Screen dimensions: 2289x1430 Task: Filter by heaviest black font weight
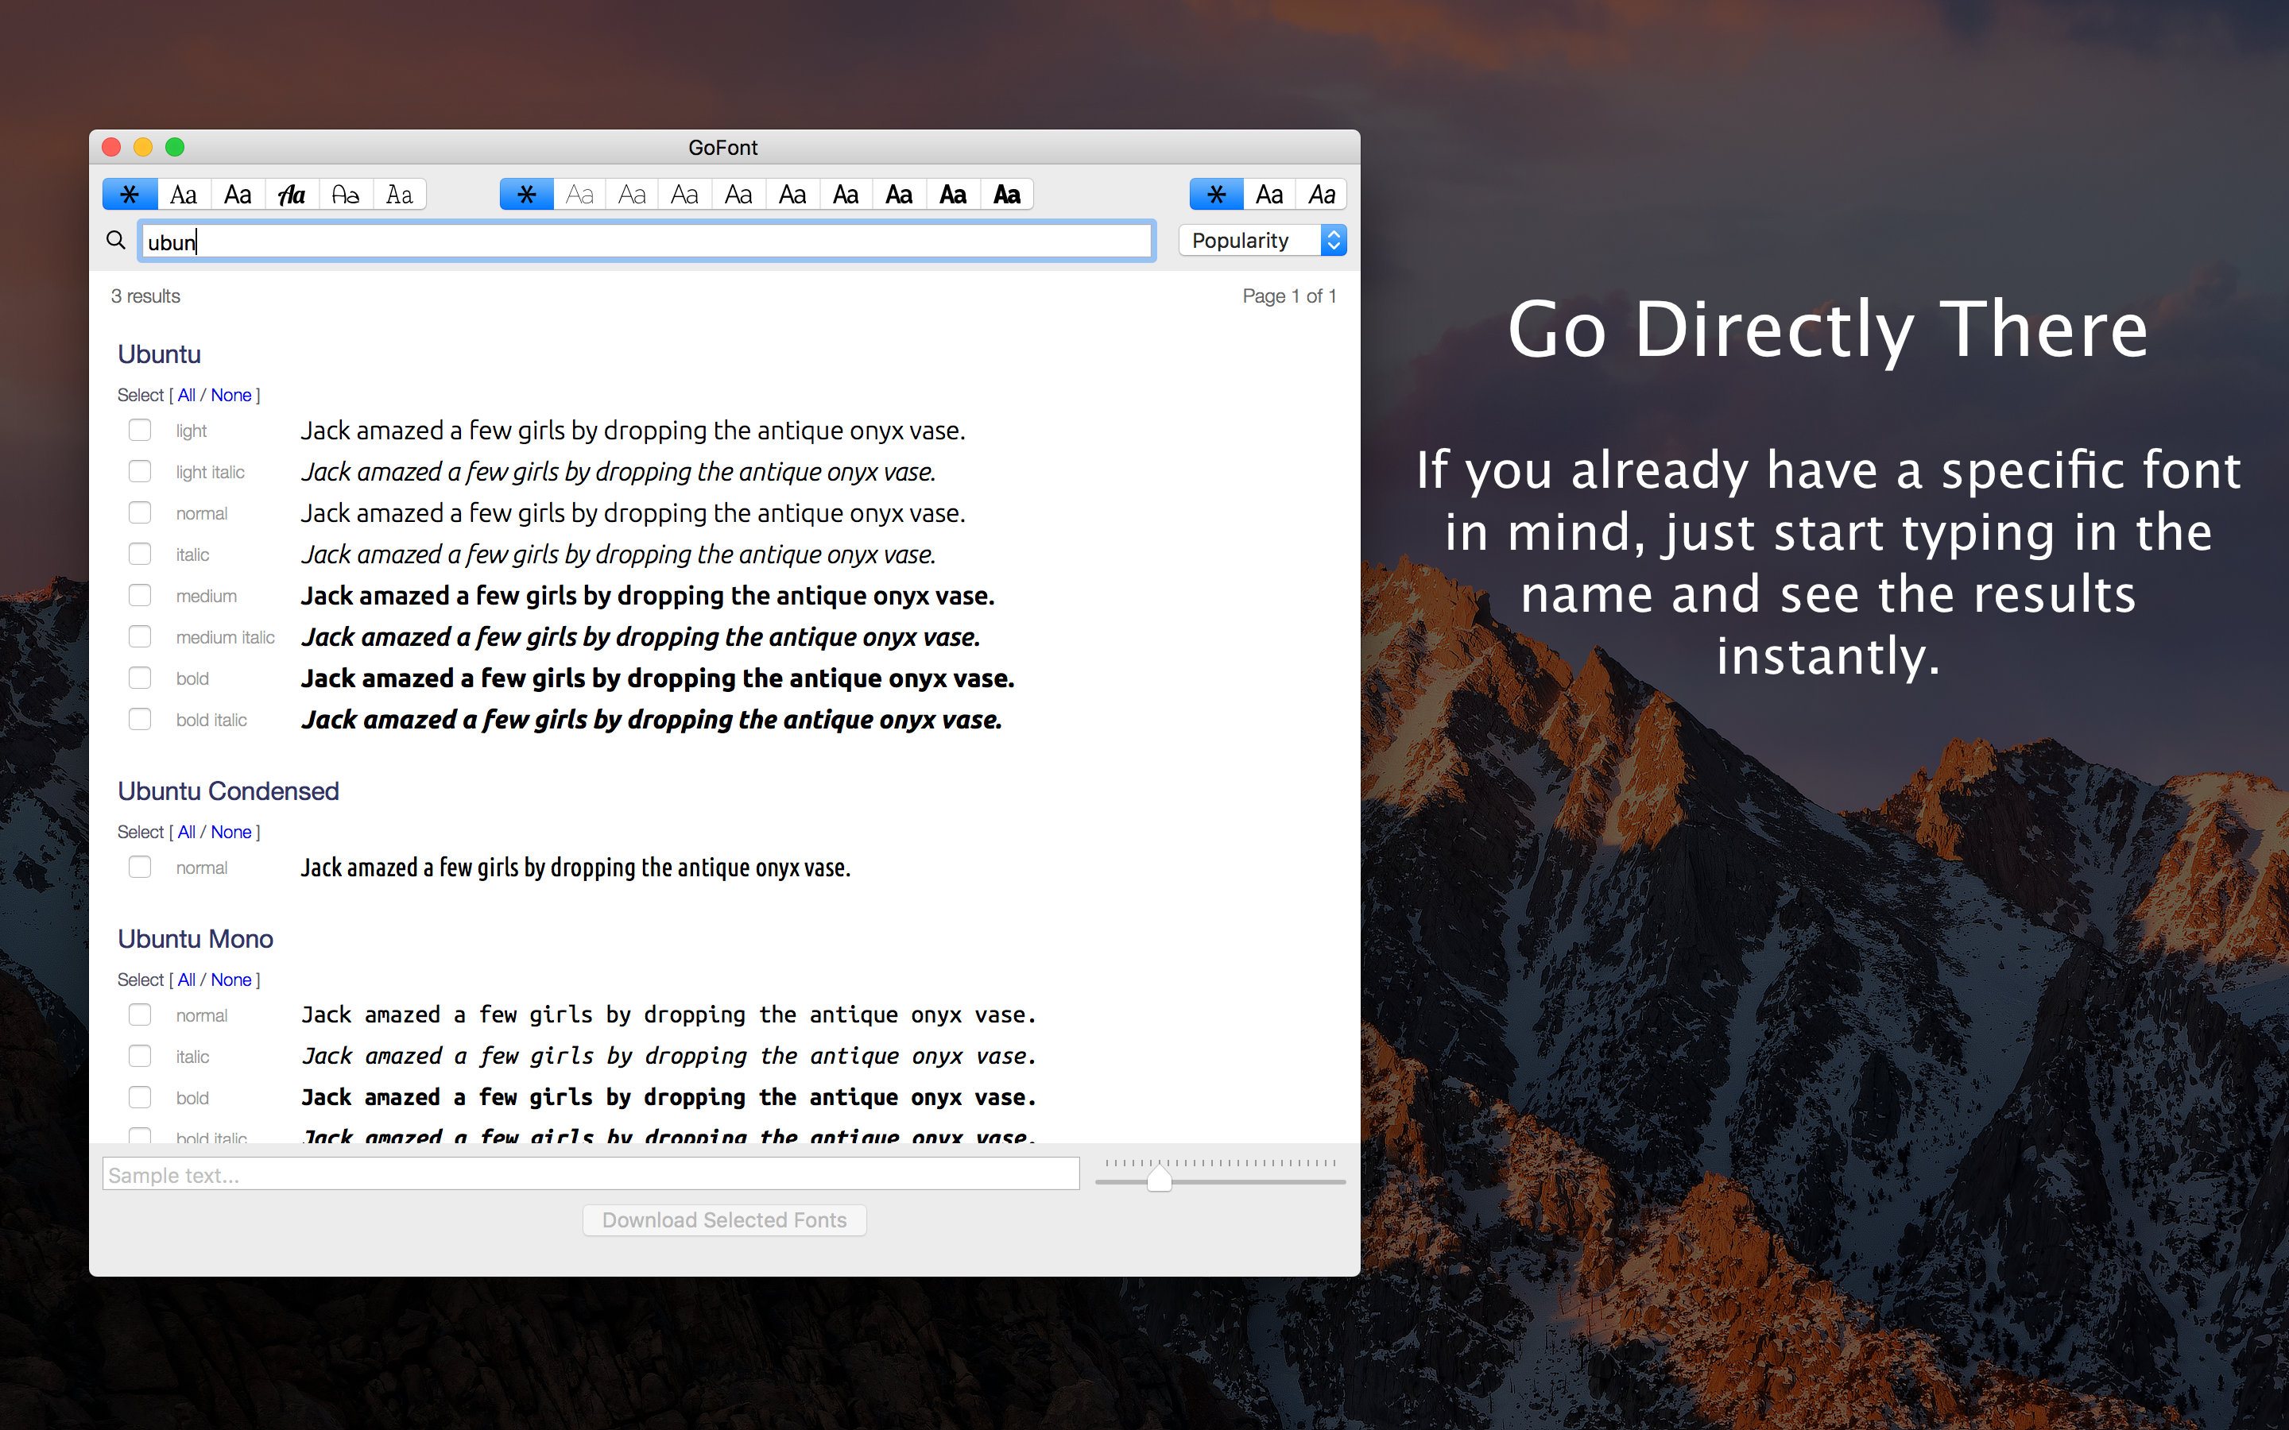[1006, 195]
